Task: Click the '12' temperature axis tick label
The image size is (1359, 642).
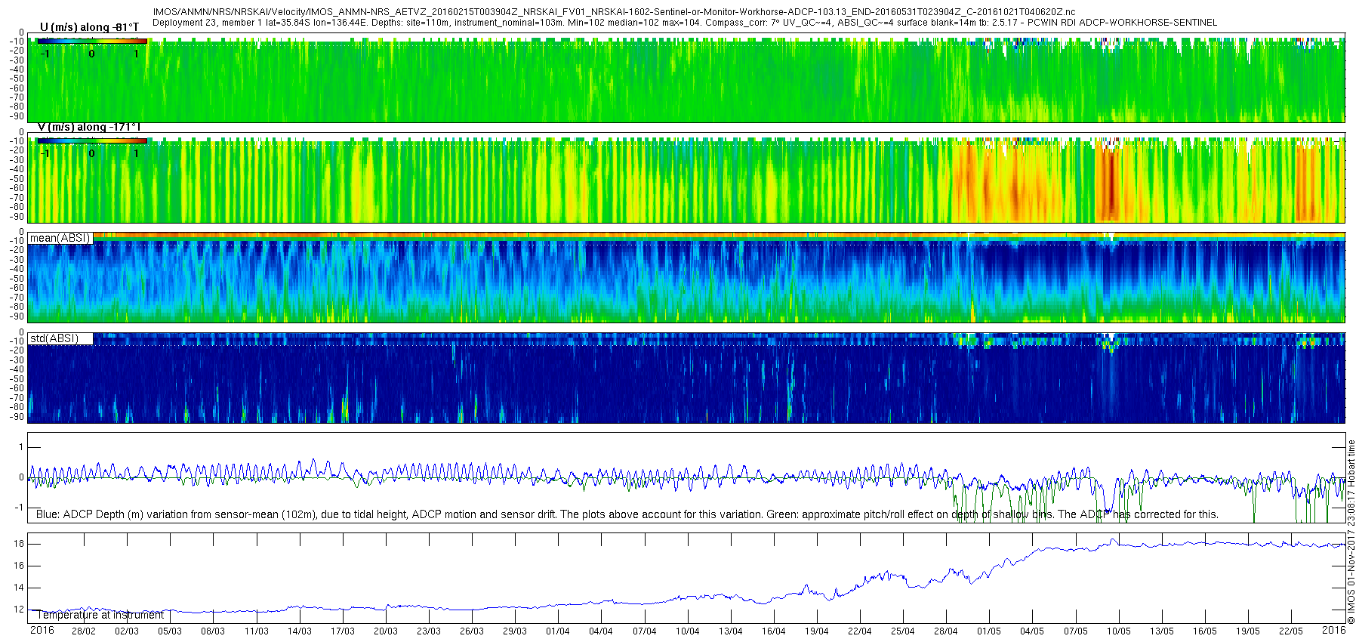Action: click(x=19, y=610)
